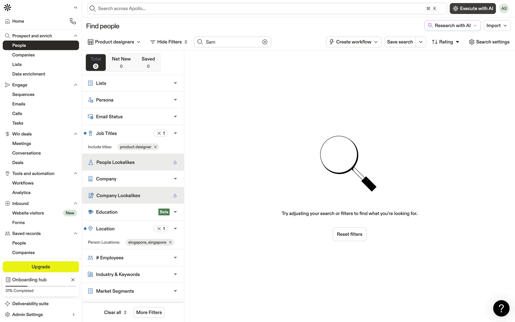Click Execute with AI button
This screenshot has width=515, height=322.
click(473, 9)
